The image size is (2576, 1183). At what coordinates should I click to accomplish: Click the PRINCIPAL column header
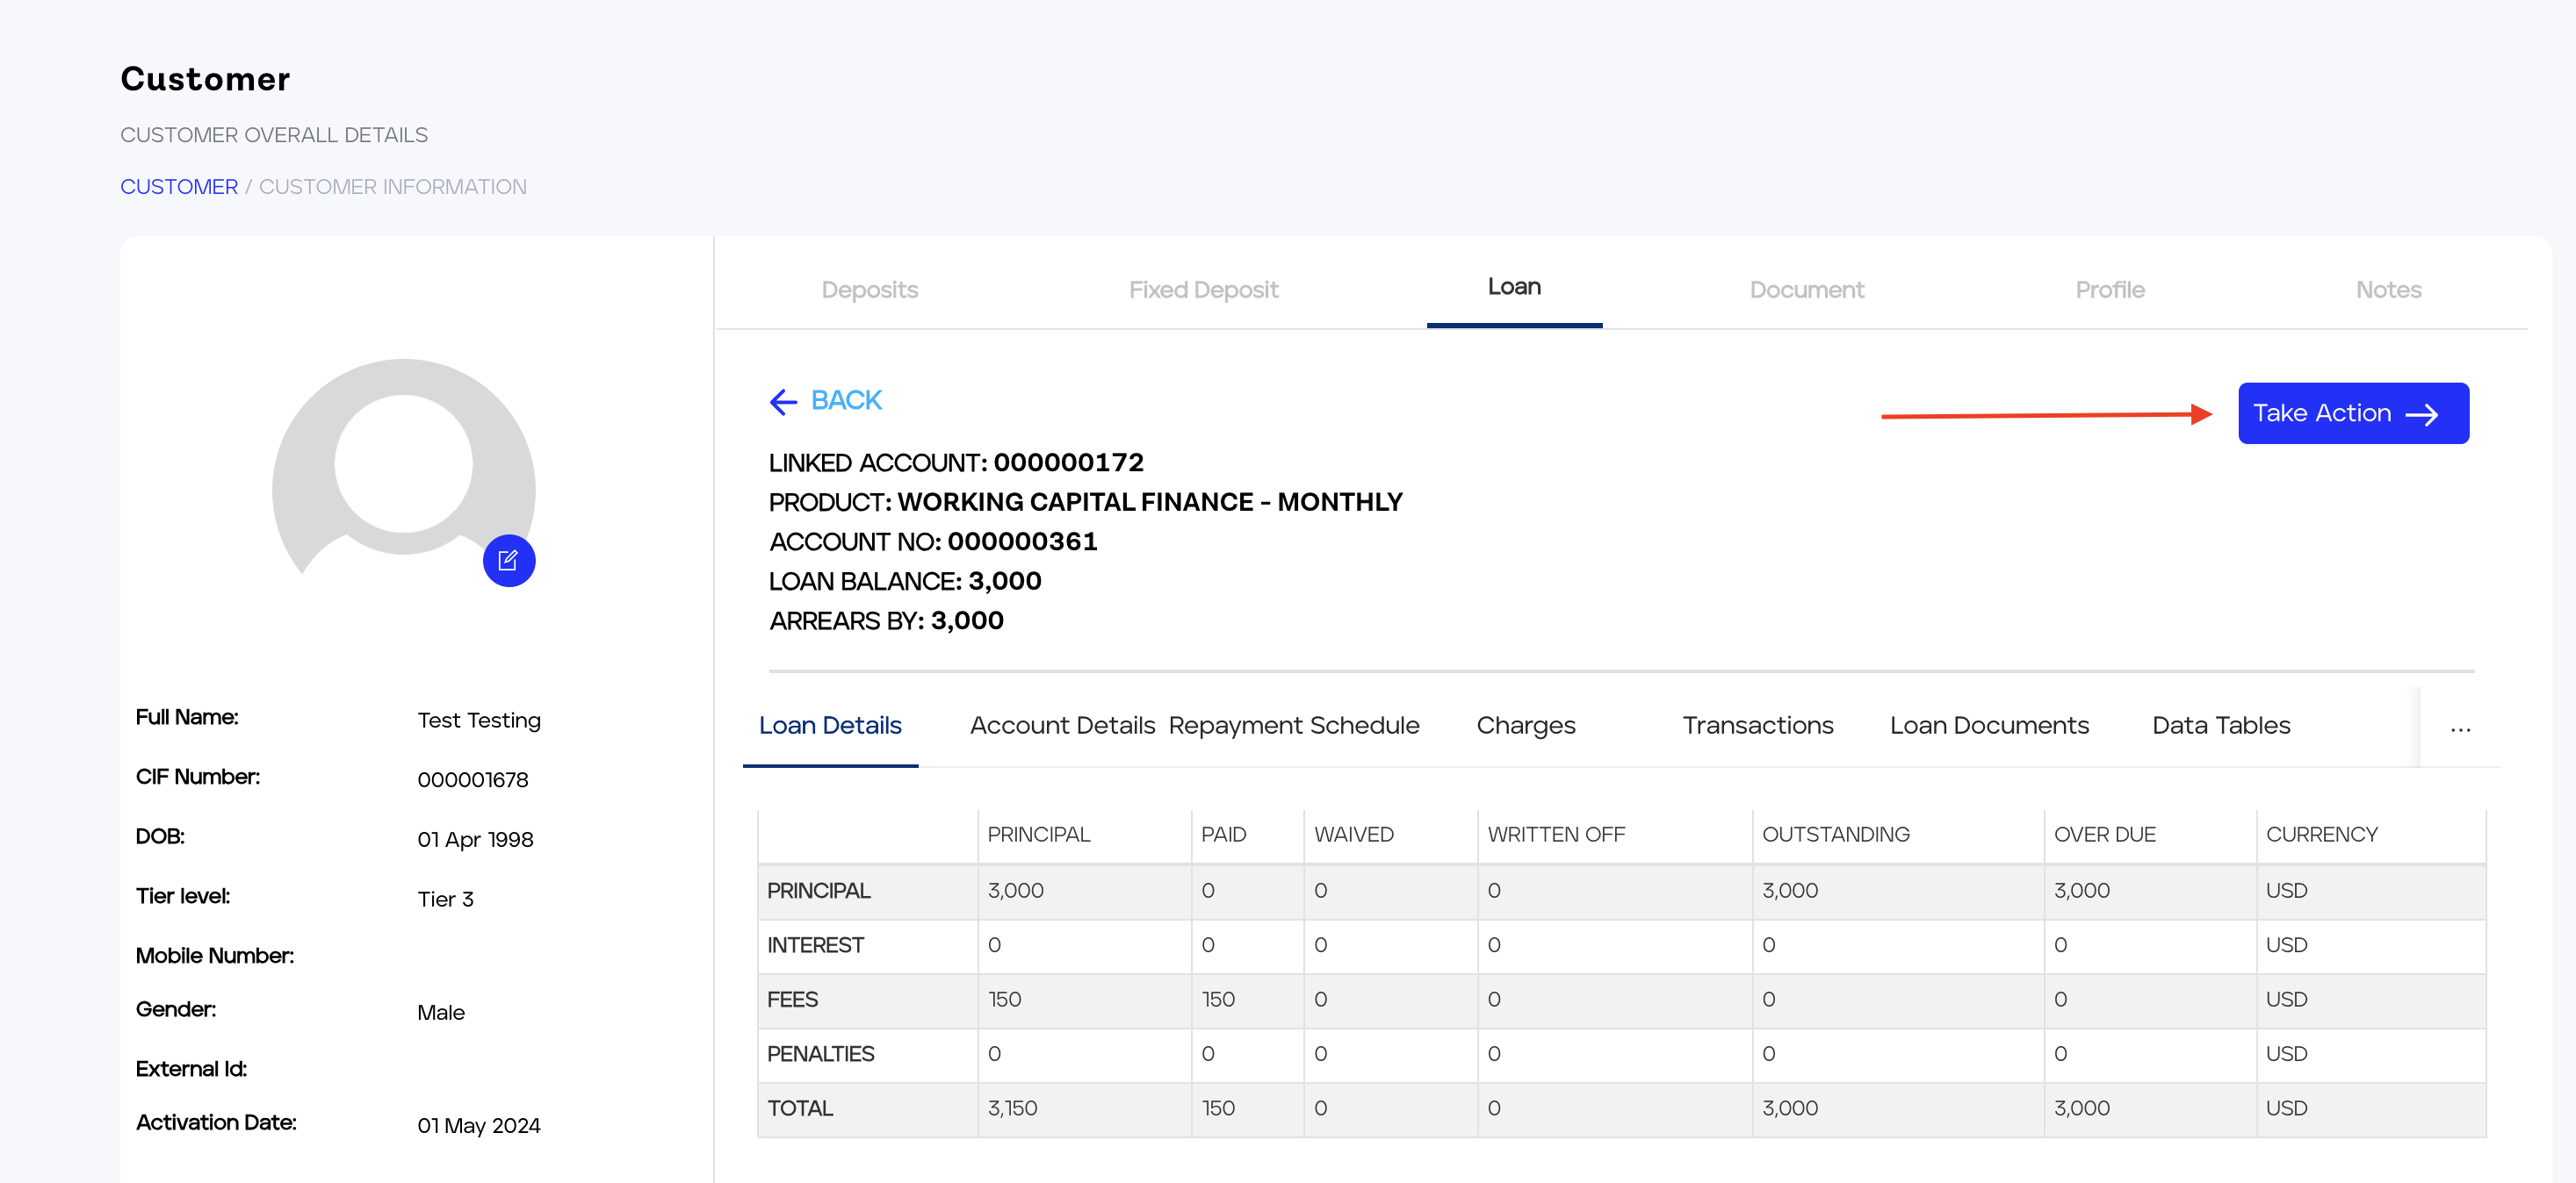(x=1038, y=835)
